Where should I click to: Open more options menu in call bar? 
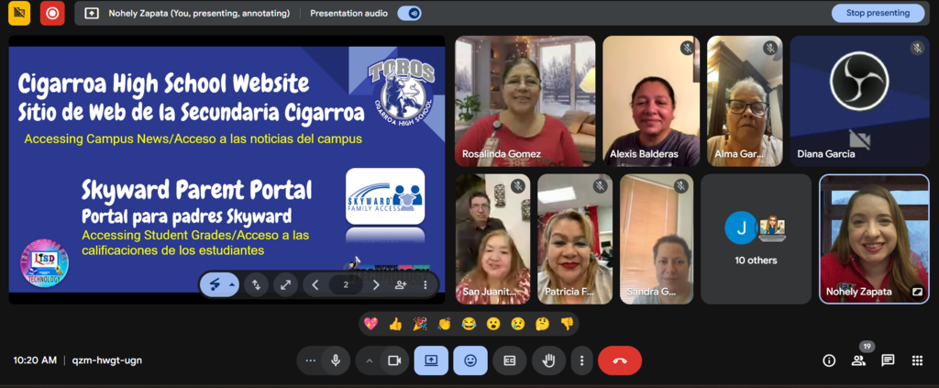tap(581, 360)
